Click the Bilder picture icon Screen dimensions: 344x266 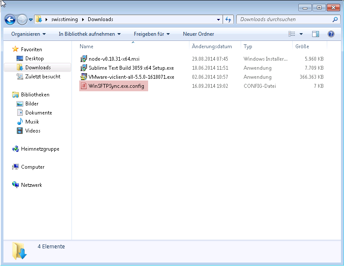click(x=20, y=104)
